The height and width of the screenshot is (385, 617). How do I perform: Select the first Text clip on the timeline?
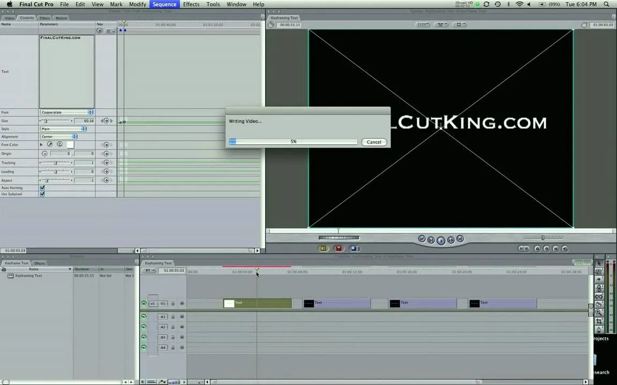click(x=257, y=303)
